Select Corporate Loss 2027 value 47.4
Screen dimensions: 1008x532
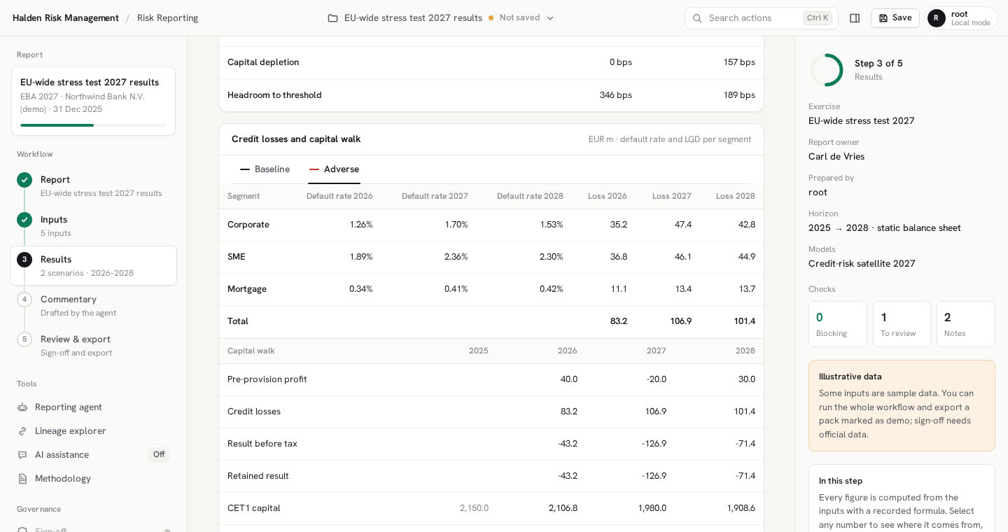[682, 225]
